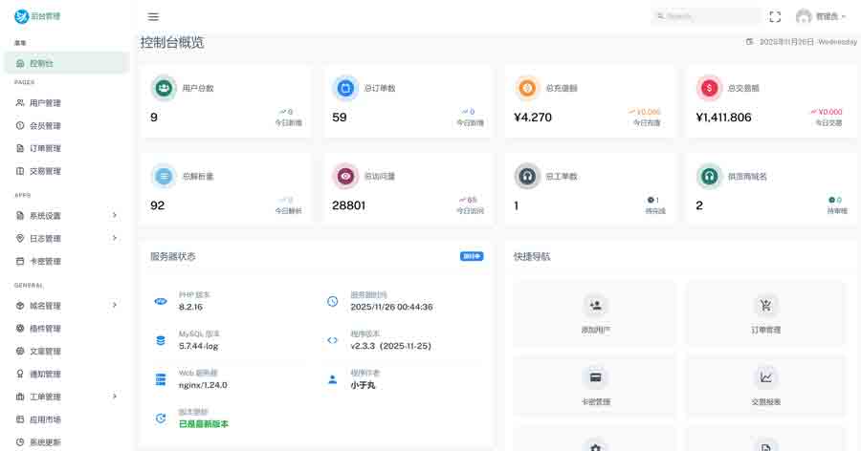Viewport: 861px width, 451px height.
Task: Click the 总工单数 headset icon
Action: (x=527, y=176)
